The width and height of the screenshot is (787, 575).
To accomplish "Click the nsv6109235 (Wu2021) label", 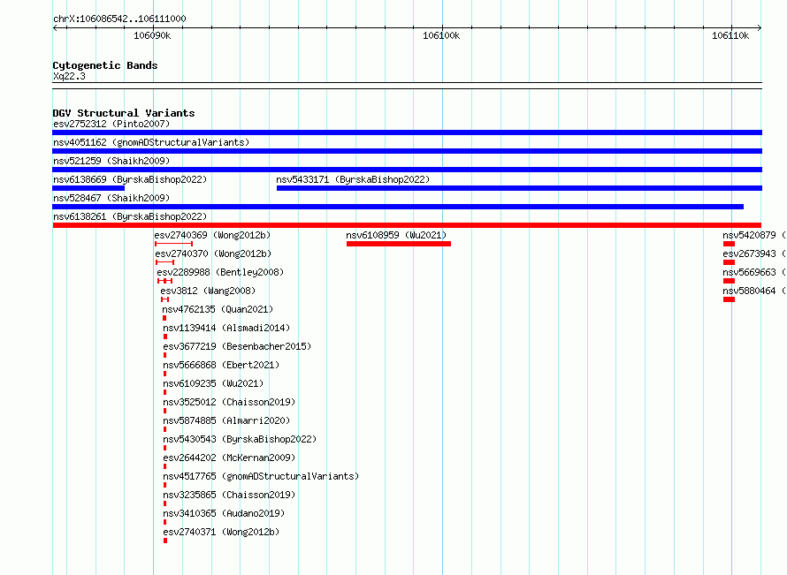I will point(213,383).
